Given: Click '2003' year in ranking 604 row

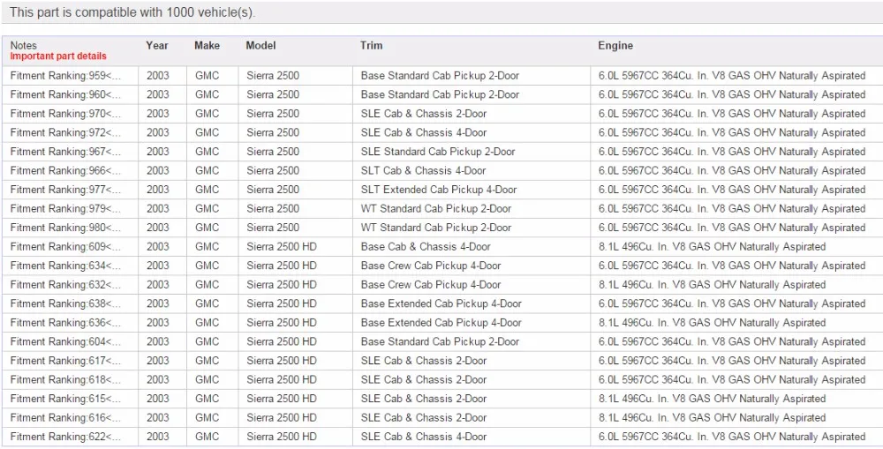Looking at the screenshot, I should coord(162,342).
